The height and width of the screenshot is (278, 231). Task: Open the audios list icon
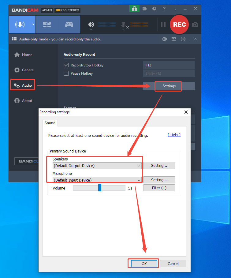[183, 39]
